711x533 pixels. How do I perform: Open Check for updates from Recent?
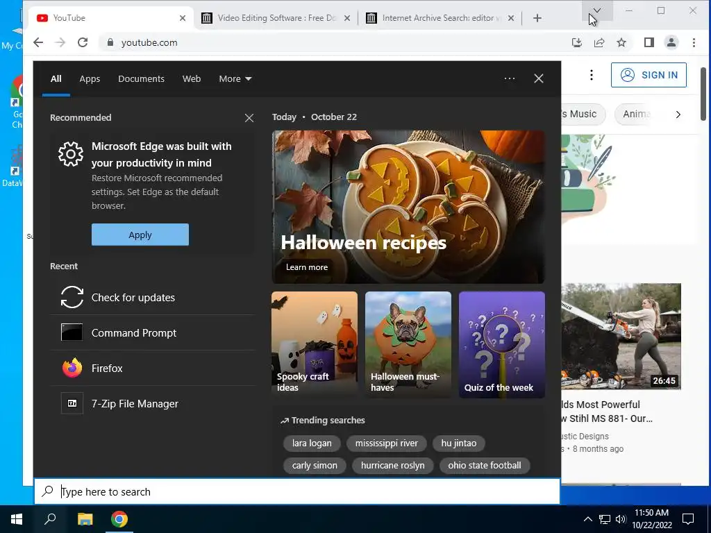point(153,297)
